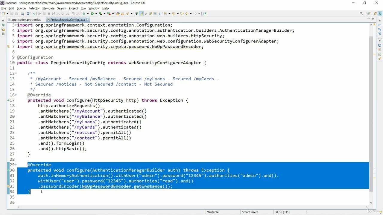Viewport: 383px width, 215px height.
Task: Open the Breakpoints view from right trim
Action: (x=379, y=29)
